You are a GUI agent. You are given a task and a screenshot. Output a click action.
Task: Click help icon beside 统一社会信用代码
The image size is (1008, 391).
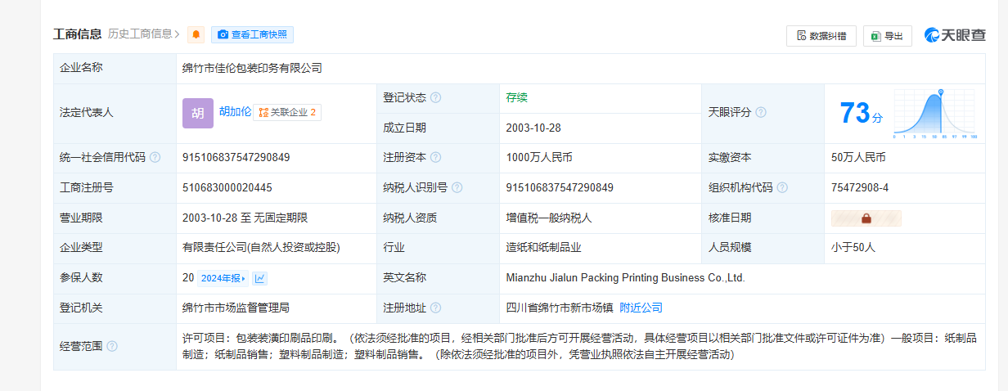coord(155,157)
